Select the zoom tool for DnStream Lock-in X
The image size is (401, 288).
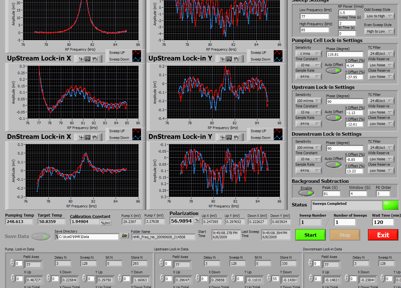[88, 137]
